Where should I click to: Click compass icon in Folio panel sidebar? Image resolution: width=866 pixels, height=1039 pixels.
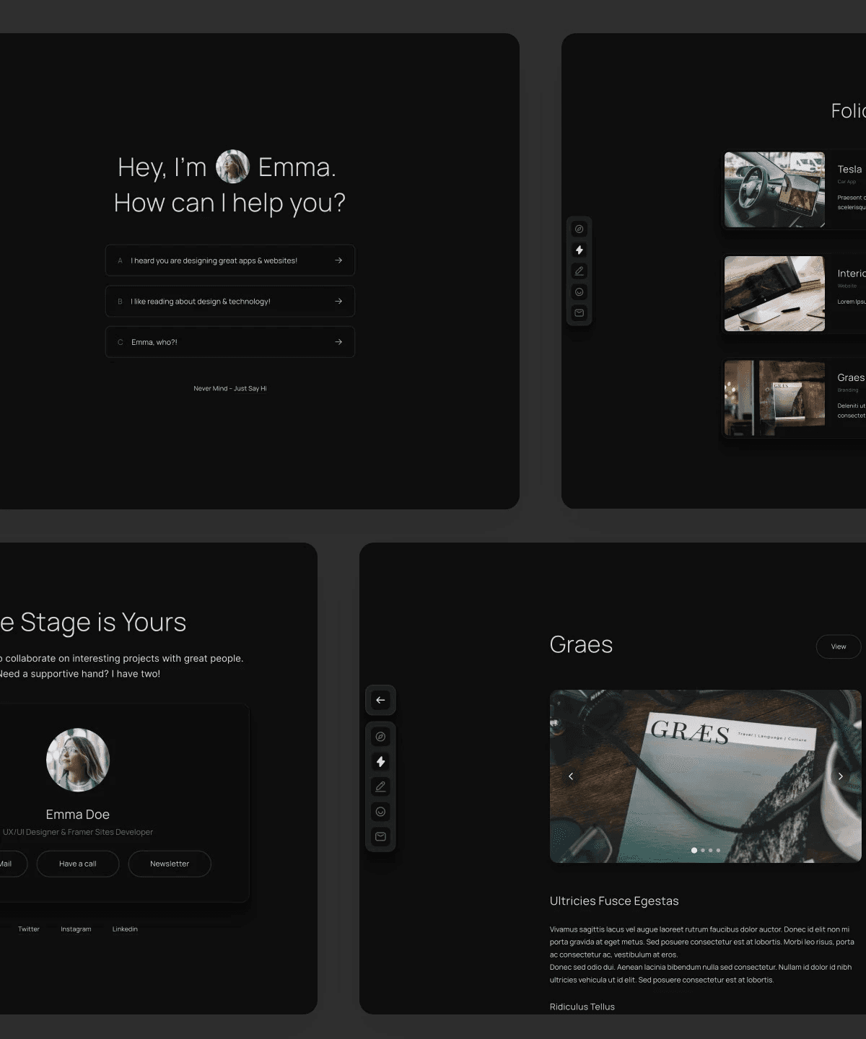point(579,229)
